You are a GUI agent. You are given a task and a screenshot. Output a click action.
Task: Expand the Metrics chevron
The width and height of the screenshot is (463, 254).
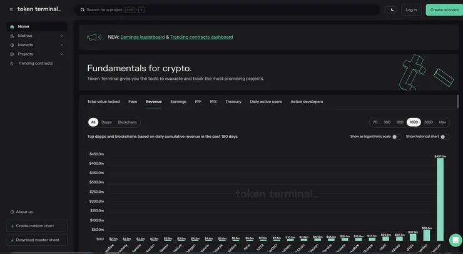[62, 36]
